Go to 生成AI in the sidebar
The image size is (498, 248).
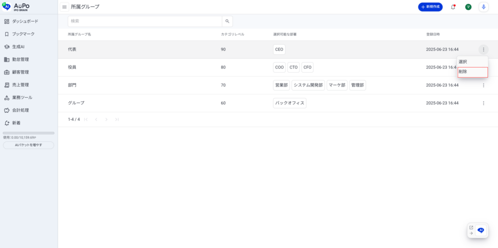pos(18,47)
